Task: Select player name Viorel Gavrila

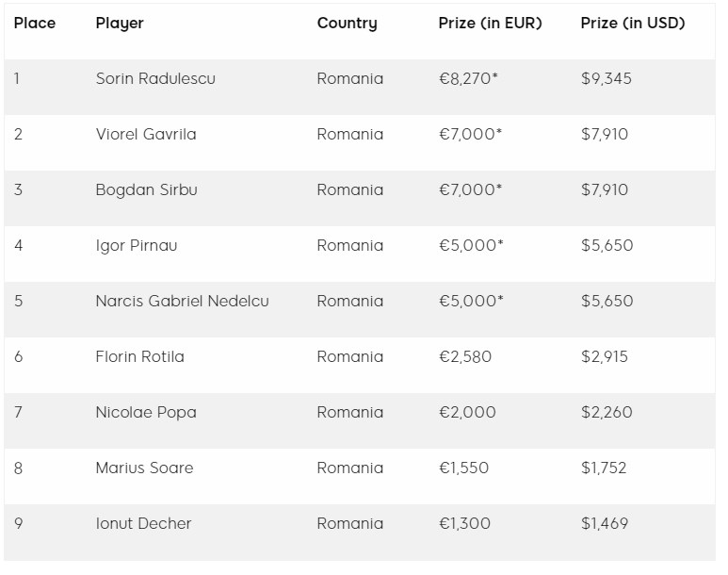Action: (x=146, y=135)
